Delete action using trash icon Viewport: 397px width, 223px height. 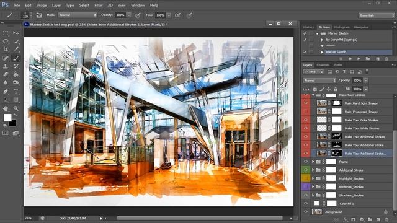386,59
